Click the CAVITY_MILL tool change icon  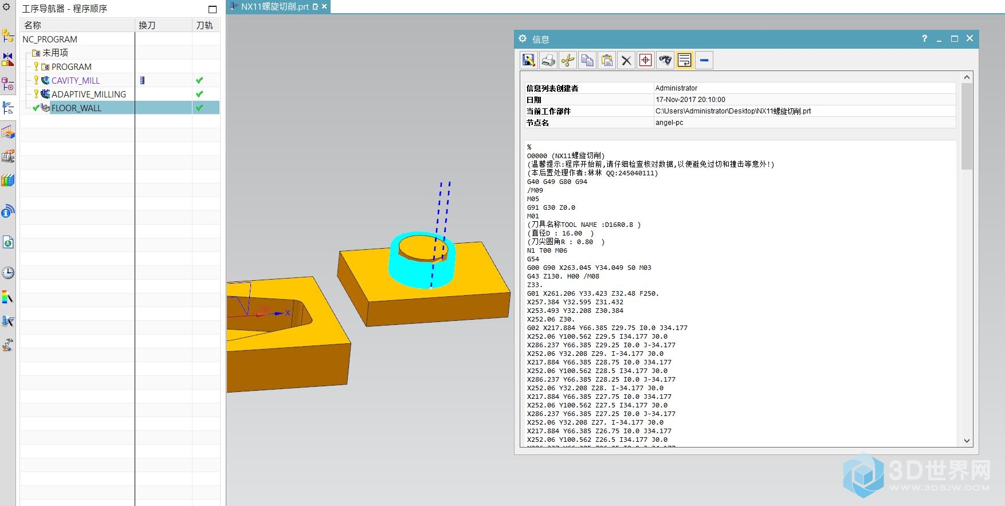[x=143, y=80]
